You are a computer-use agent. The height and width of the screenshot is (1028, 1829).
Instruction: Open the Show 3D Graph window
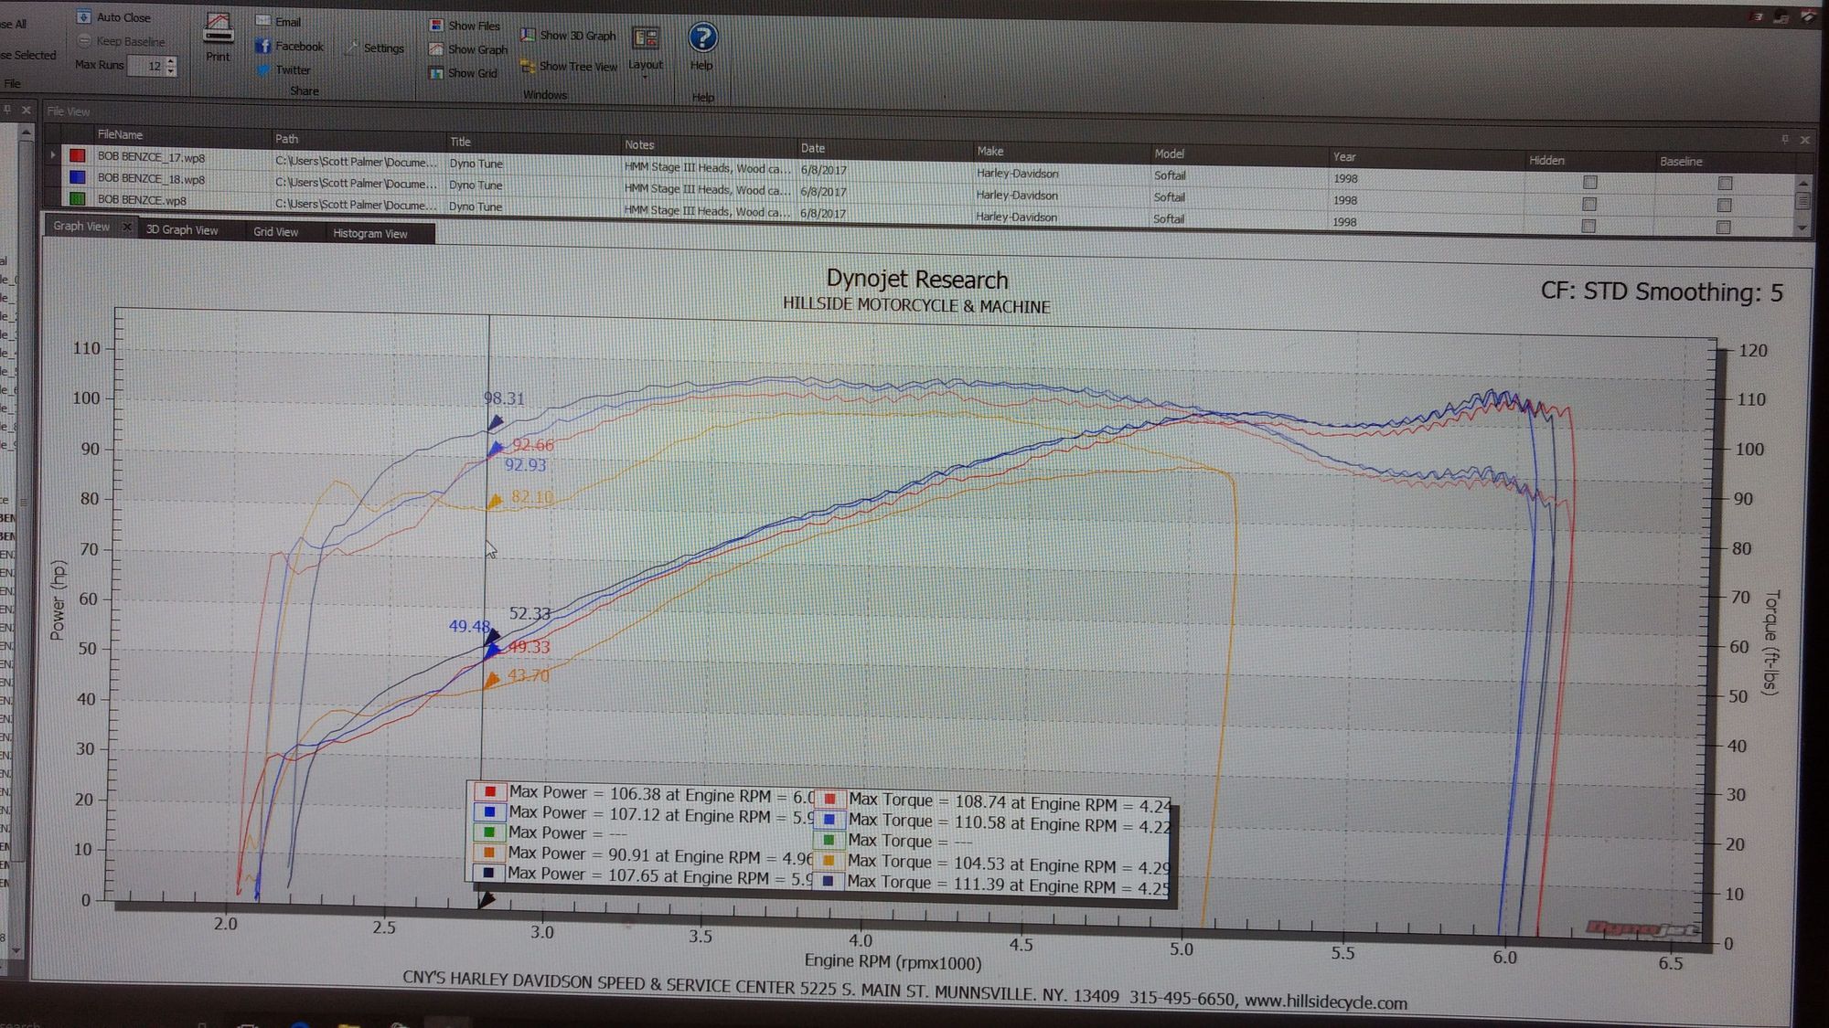(528, 35)
